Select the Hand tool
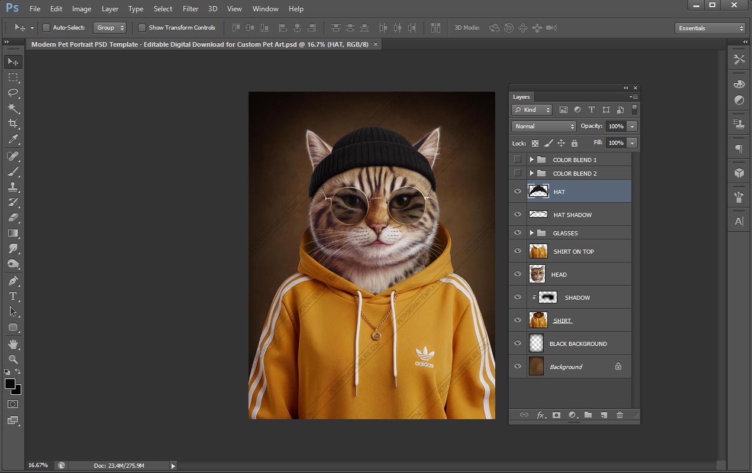Screen dimensions: 752x473 (13, 344)
